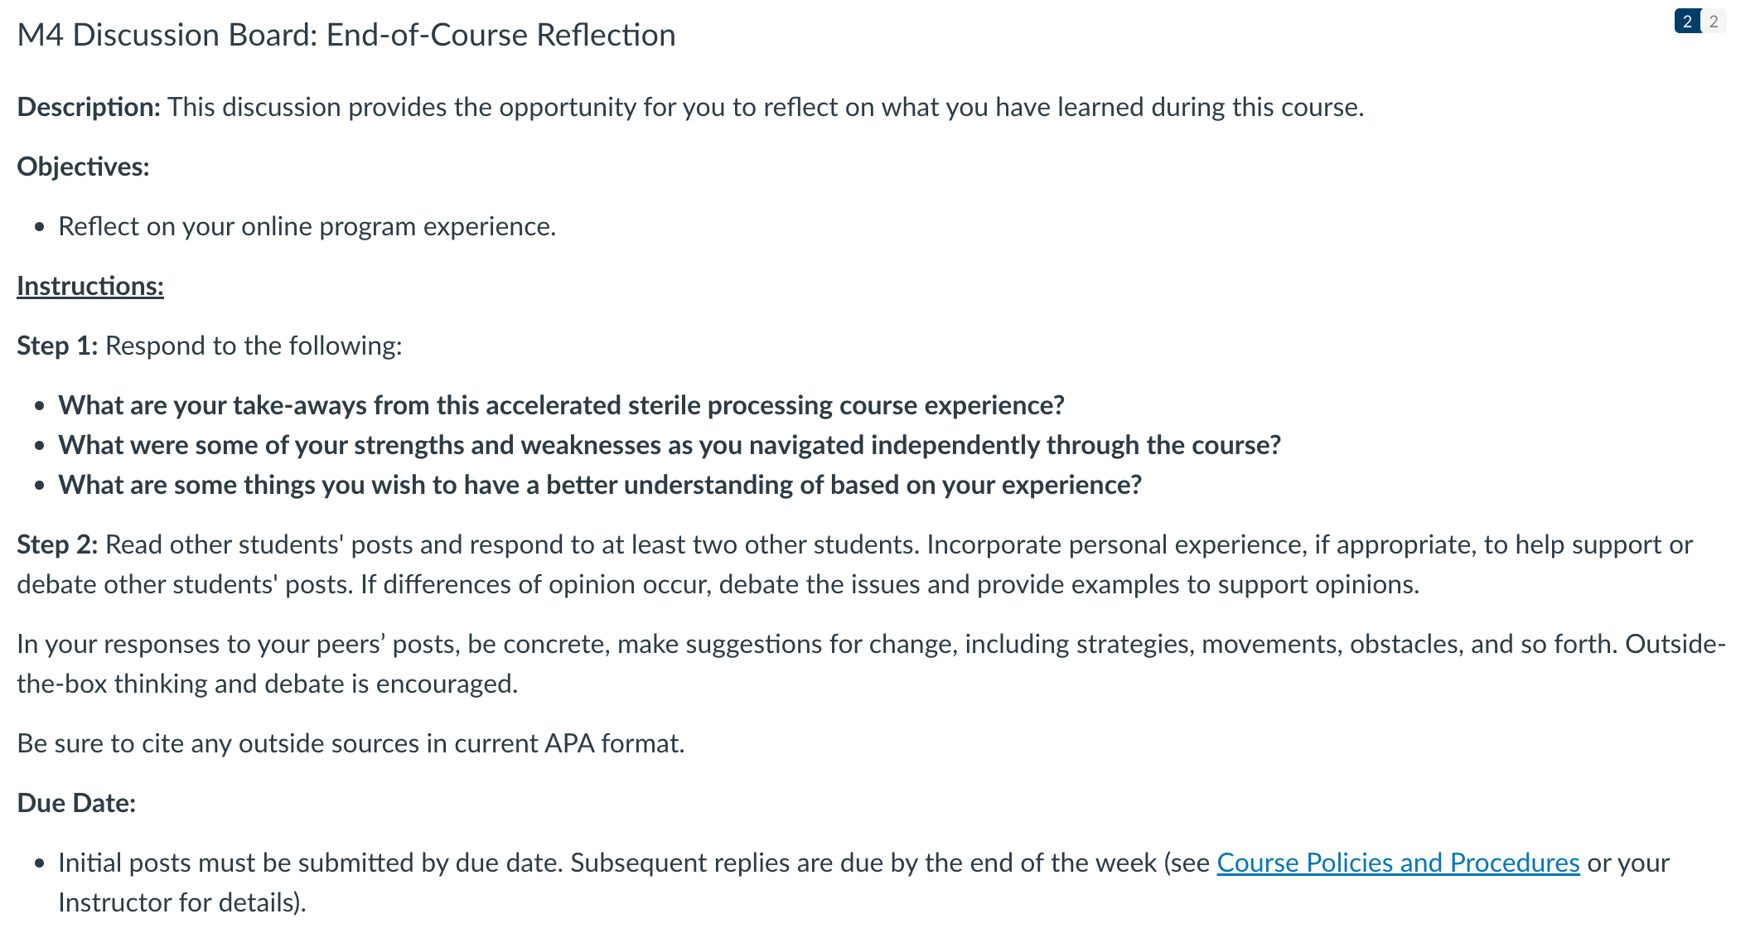Click the 'Respond to the following' text

pyautogui.click(x=254, y=346)
